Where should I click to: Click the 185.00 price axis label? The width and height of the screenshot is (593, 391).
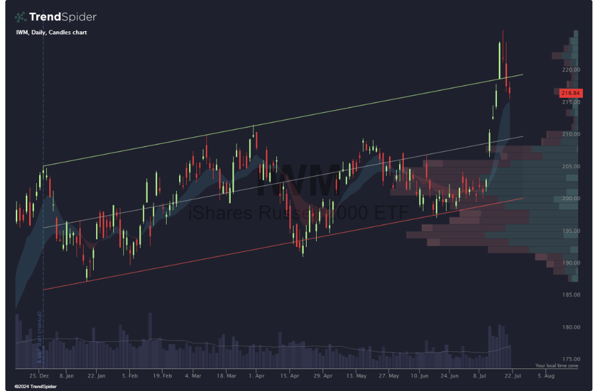(x=571, y=295)
